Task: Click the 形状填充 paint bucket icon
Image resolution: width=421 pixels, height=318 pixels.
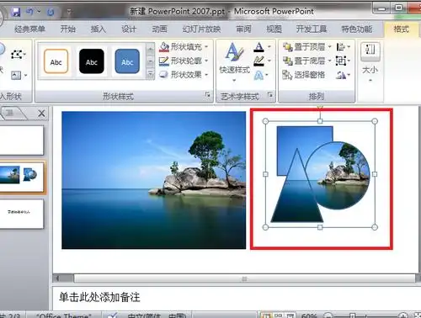Action: point(164,47)
